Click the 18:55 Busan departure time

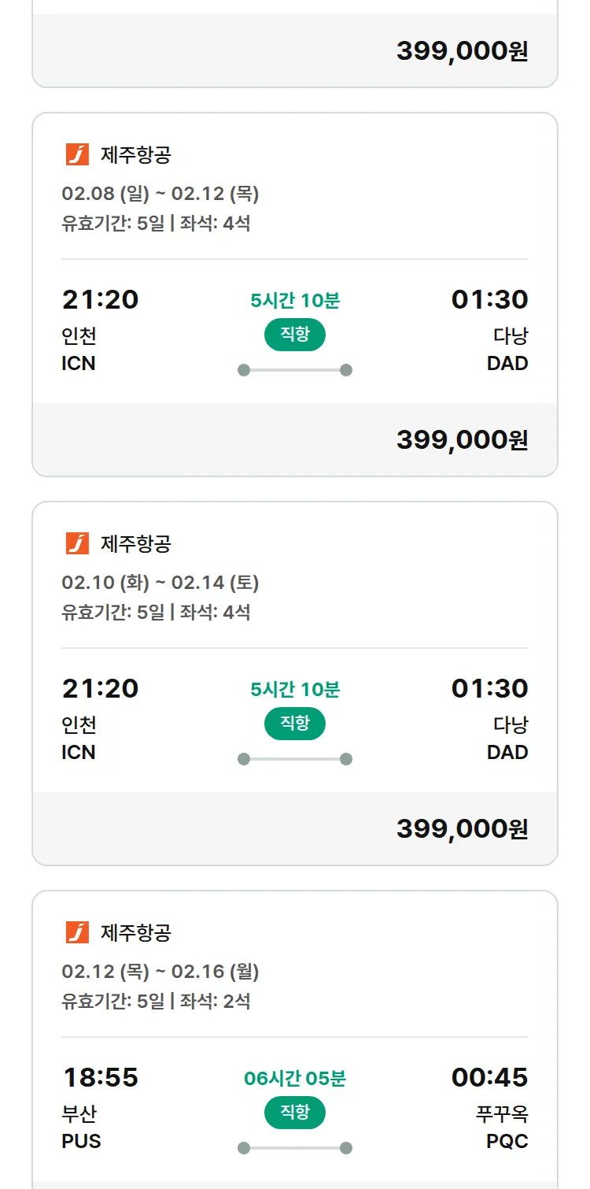click(x=100, y=1077)
